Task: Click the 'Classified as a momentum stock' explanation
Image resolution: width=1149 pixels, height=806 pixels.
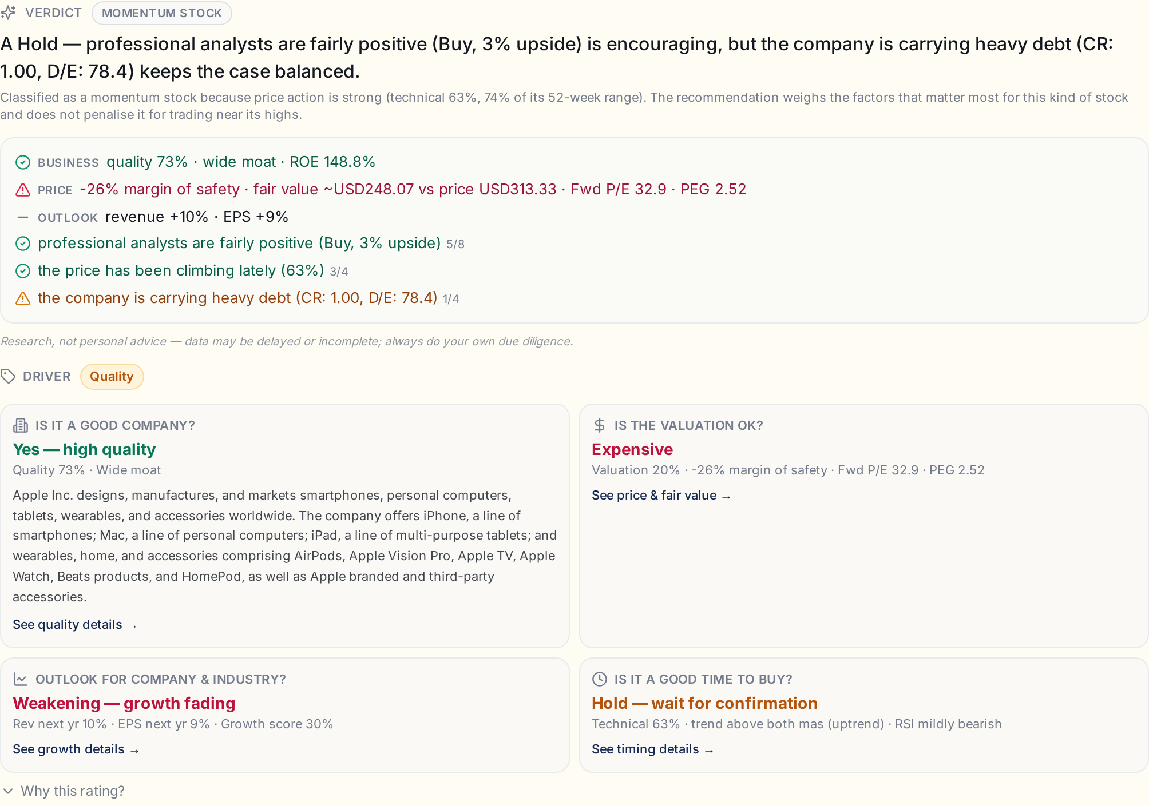Action: [564, 106]
